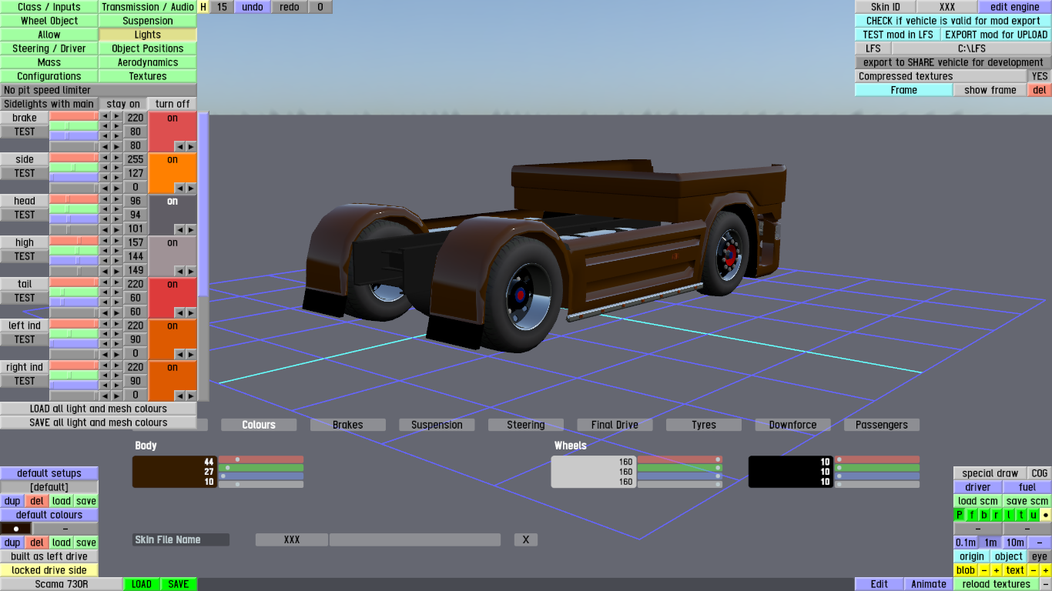This screenshot has height=591, width=1052.
Task: Open the Tyres setup tab
Action: (704, 425)
